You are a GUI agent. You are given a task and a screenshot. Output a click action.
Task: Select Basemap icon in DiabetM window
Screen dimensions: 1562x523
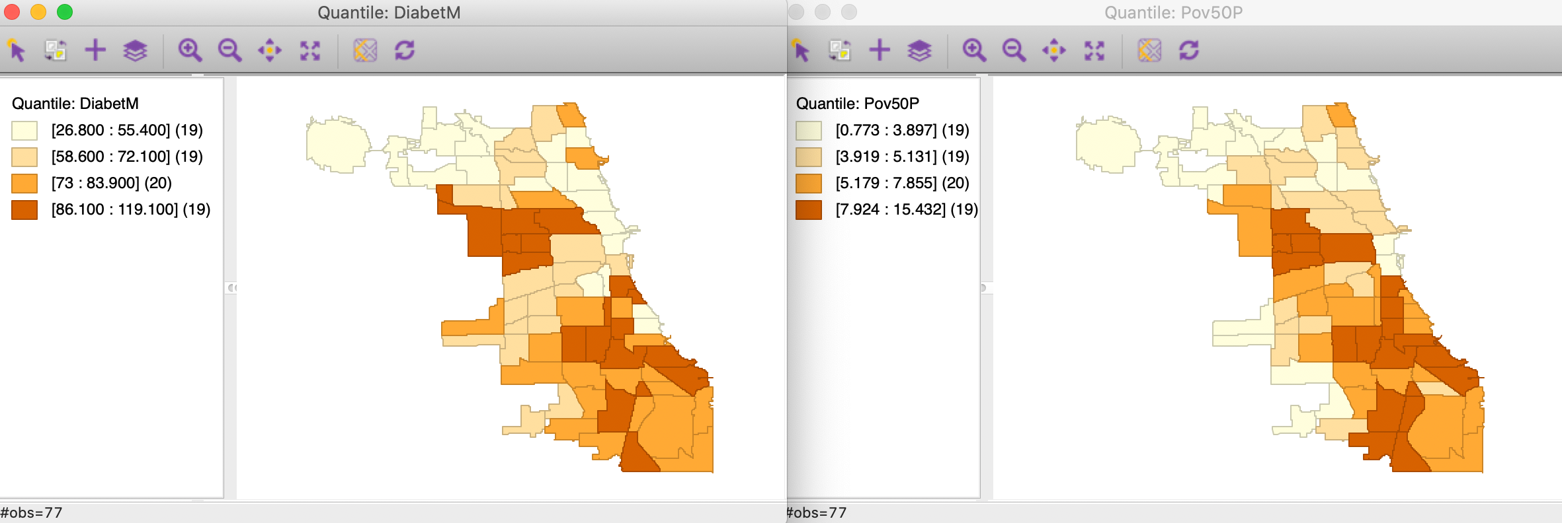point(365,50)
